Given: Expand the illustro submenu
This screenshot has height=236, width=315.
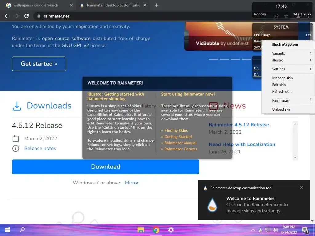Looking at the screenshot, I should 288,60.
